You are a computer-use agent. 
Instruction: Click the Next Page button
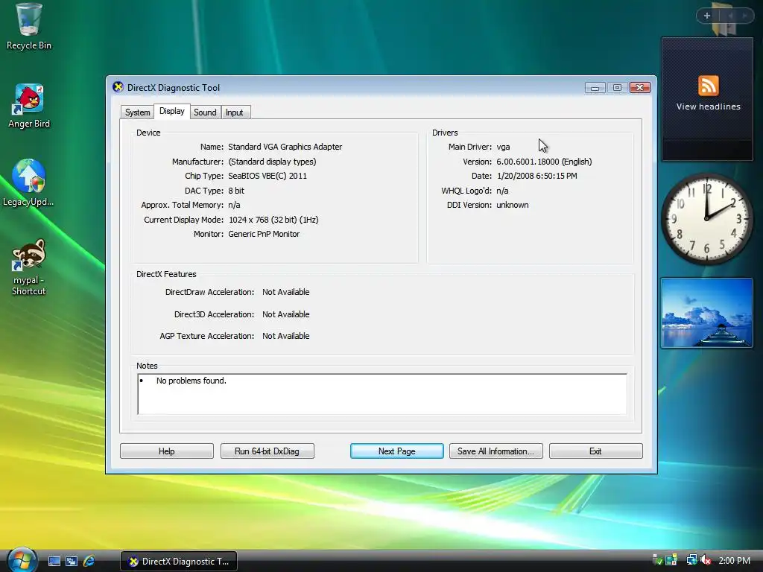(396, 451)
